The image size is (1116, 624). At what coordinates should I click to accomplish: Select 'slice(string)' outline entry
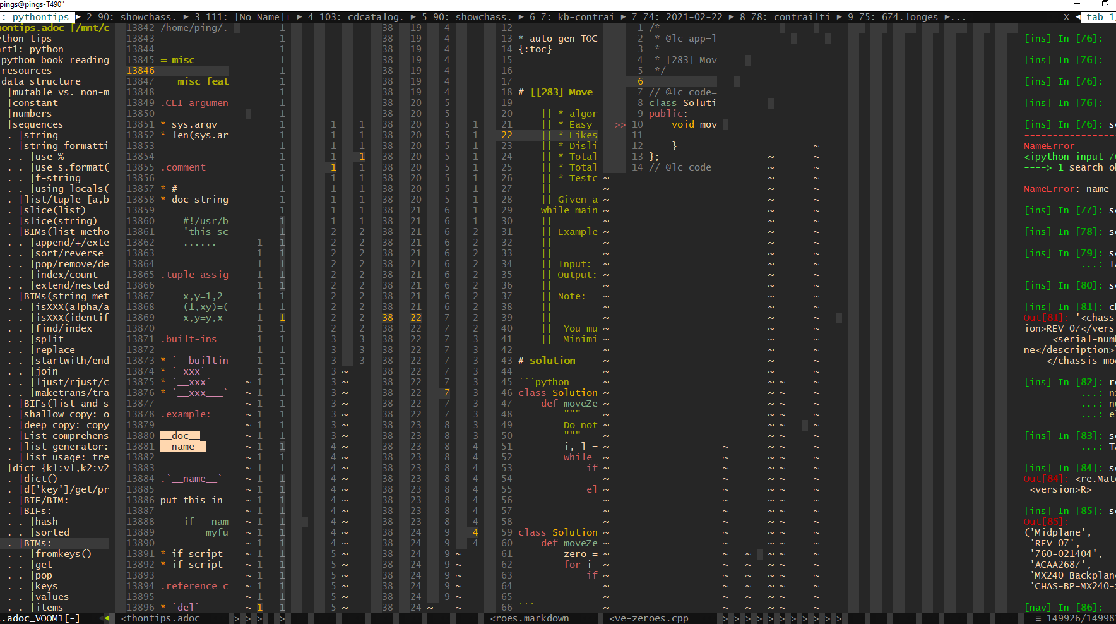61,221
